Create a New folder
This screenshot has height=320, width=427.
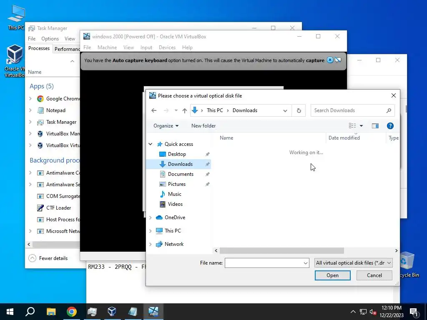[203, 126]
